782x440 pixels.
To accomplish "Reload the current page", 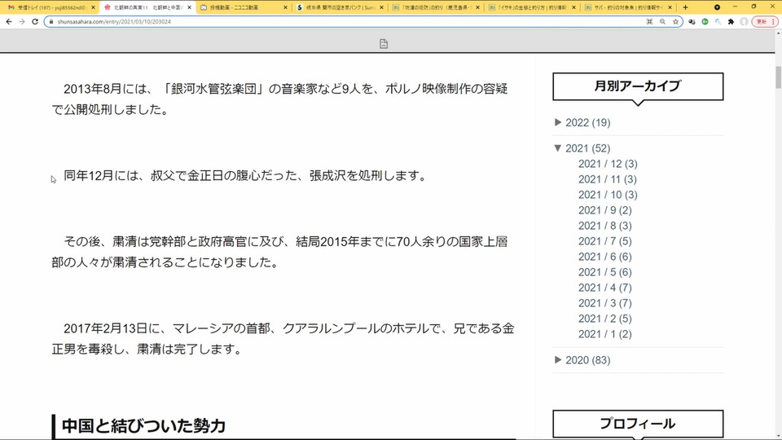I will click(x=35, y=22).
